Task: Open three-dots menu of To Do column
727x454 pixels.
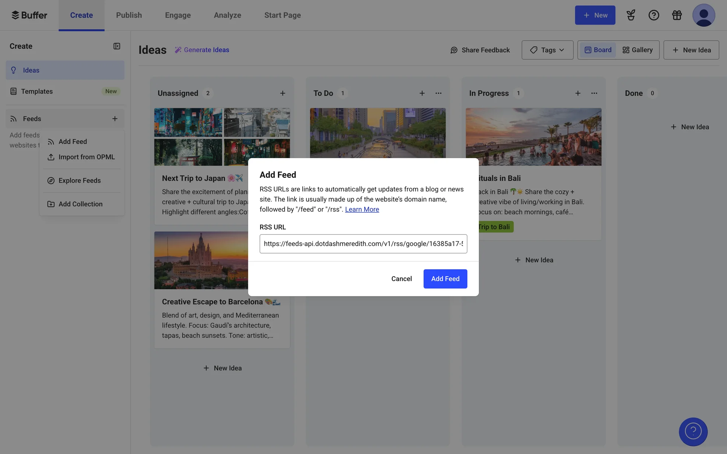Action: coord(438,93)
